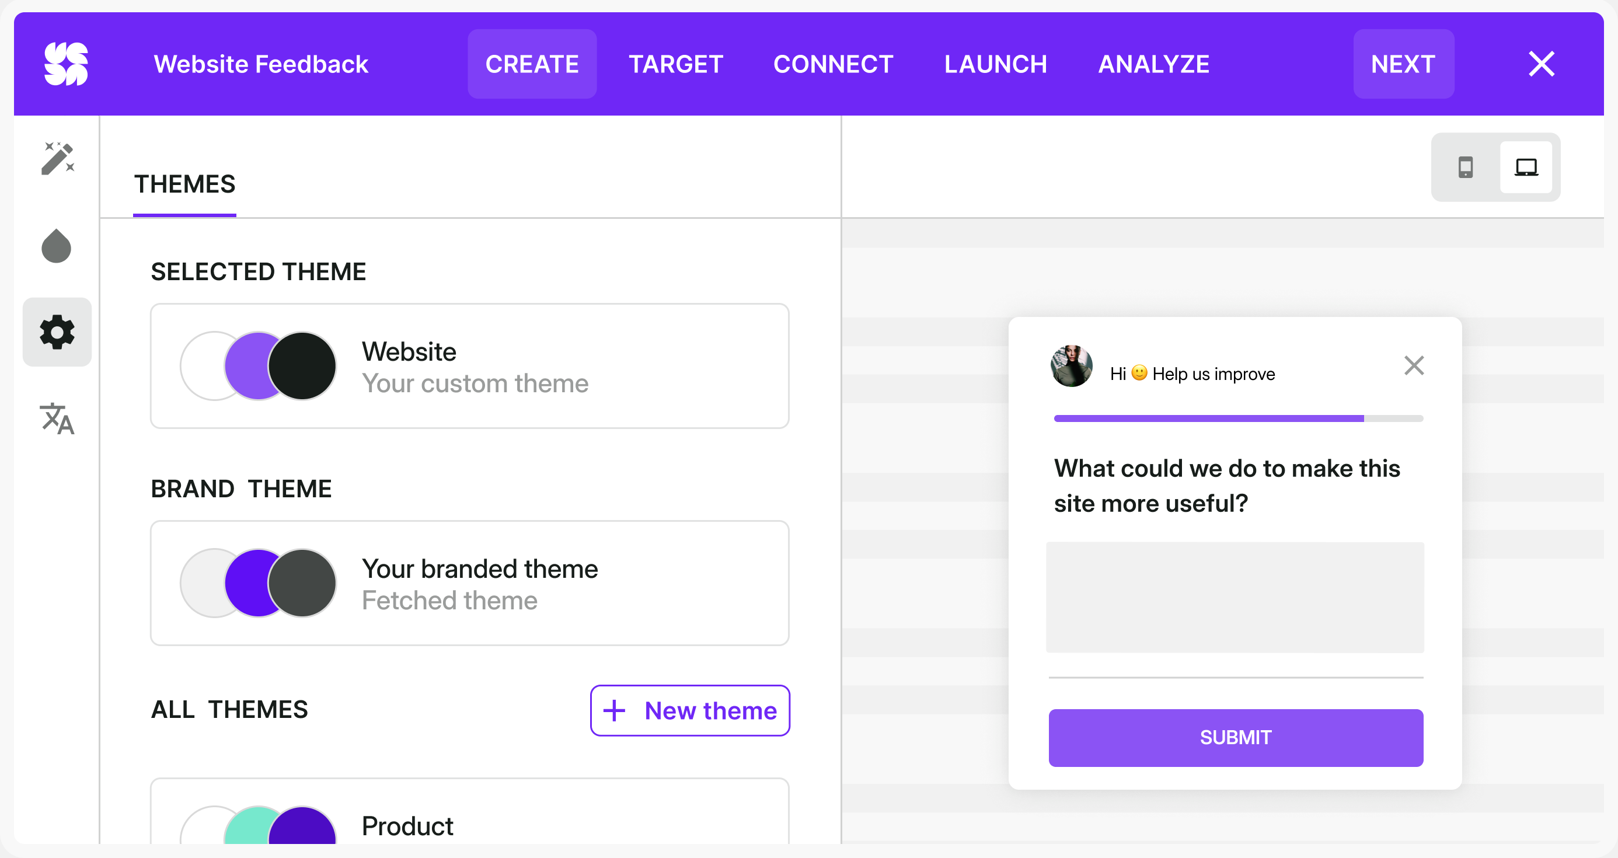Go to the LAUNCH step
Screen dimensions: 1618x858
point(996,64)
